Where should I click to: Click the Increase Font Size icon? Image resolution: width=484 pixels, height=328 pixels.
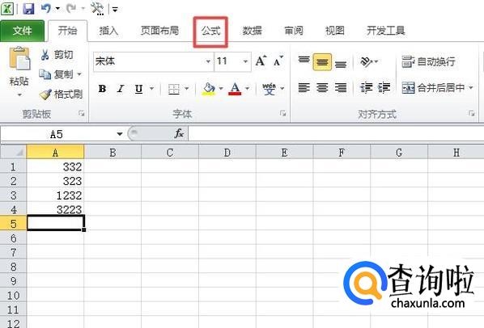point(261,61)
